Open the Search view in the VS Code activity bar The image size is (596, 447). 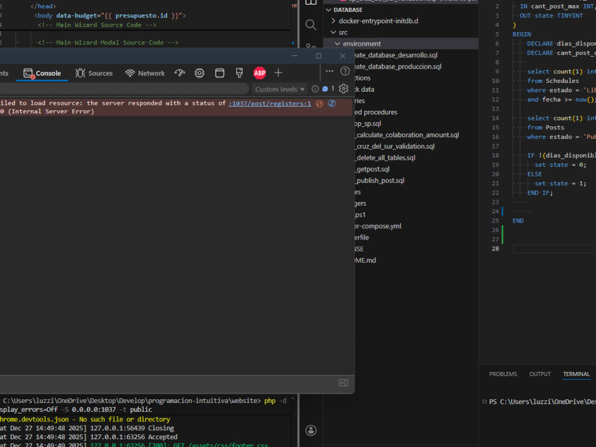pyautogui.click(x=311, y=25)
